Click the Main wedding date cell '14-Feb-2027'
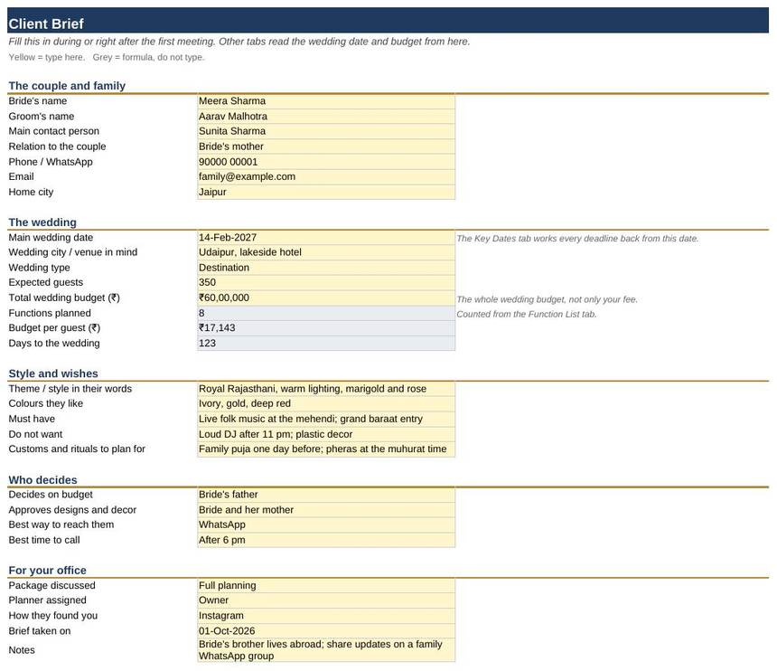 click(x=326, y=238)
